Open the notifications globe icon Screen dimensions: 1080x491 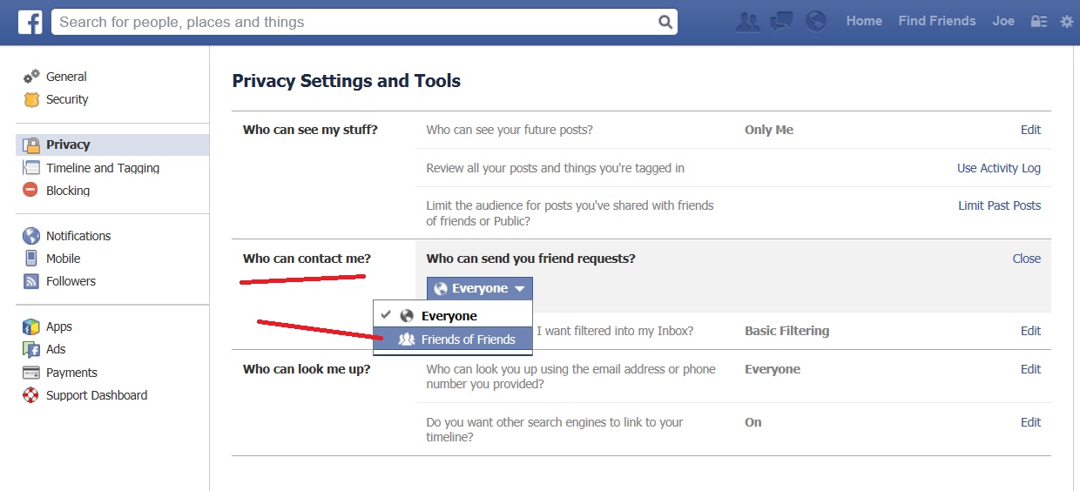tap(816, 22)
